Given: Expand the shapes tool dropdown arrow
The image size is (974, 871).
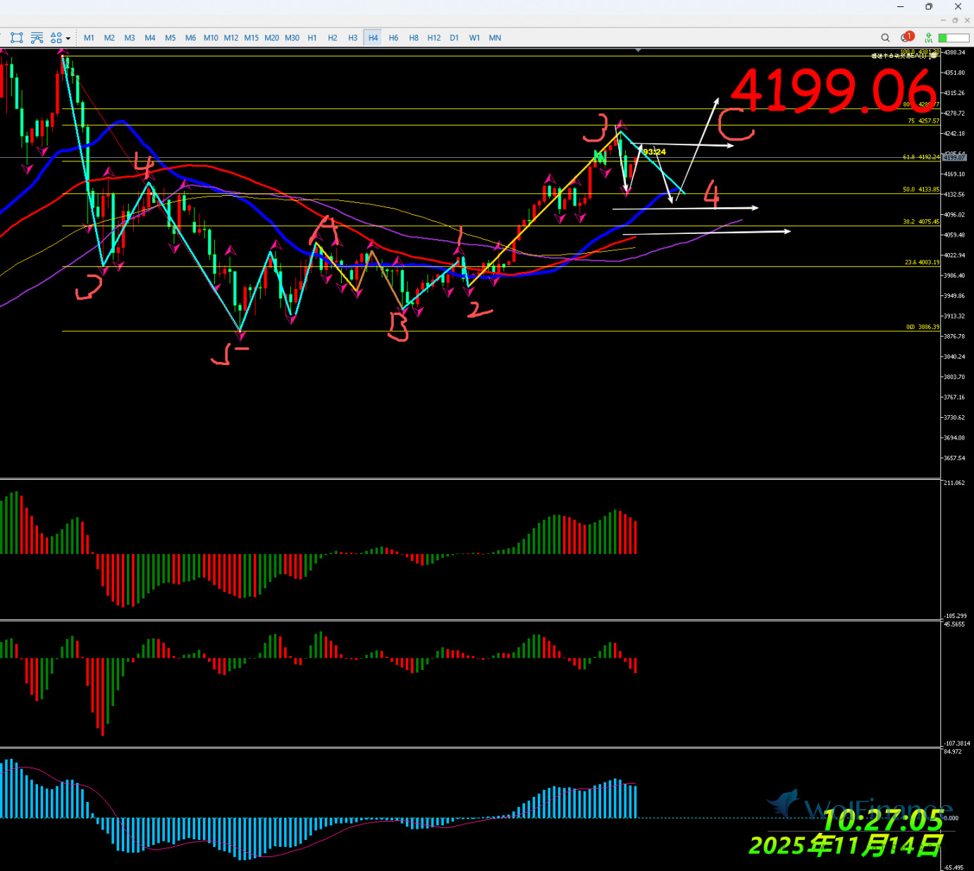Looking at the screenshot, I should point(68,39).
